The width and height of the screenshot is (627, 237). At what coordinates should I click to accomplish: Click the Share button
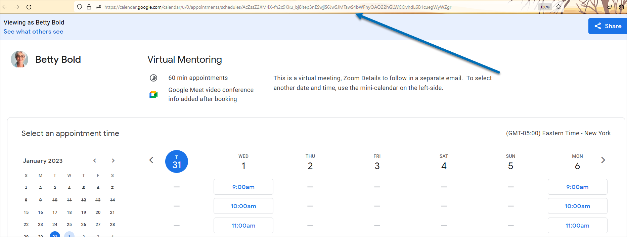coord(608,26)
